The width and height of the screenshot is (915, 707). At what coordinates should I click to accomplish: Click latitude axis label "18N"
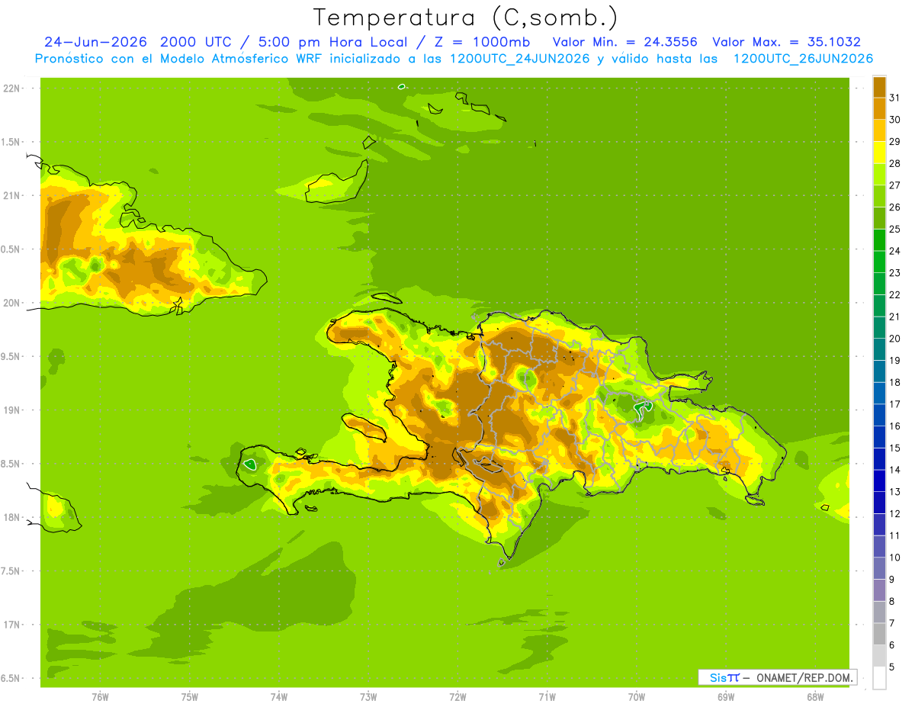[11, 517]
